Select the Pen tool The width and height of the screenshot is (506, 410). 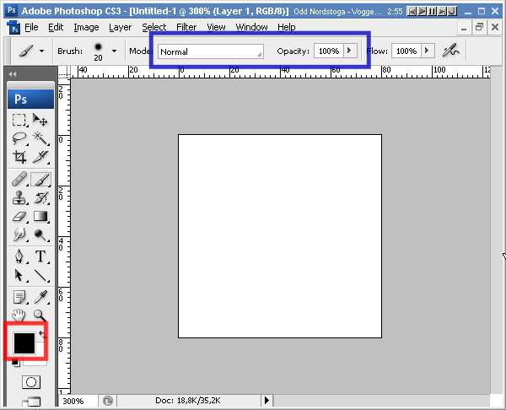click(x=19, y=256)
